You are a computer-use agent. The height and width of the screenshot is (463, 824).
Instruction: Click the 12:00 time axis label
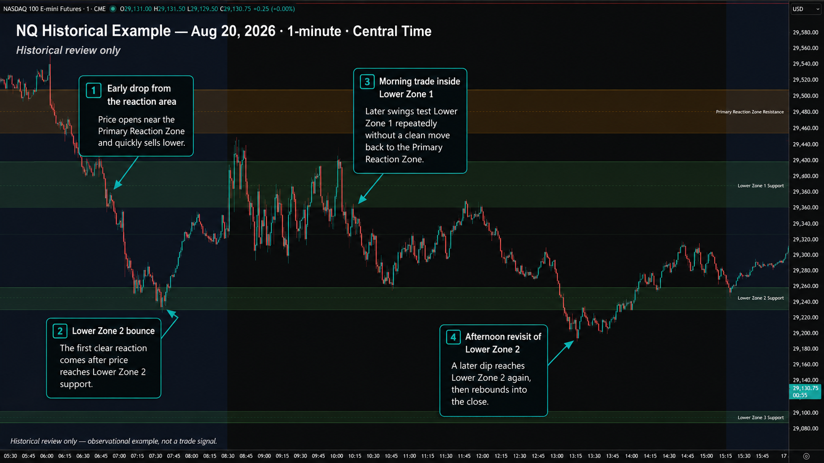tap(482, 456)
